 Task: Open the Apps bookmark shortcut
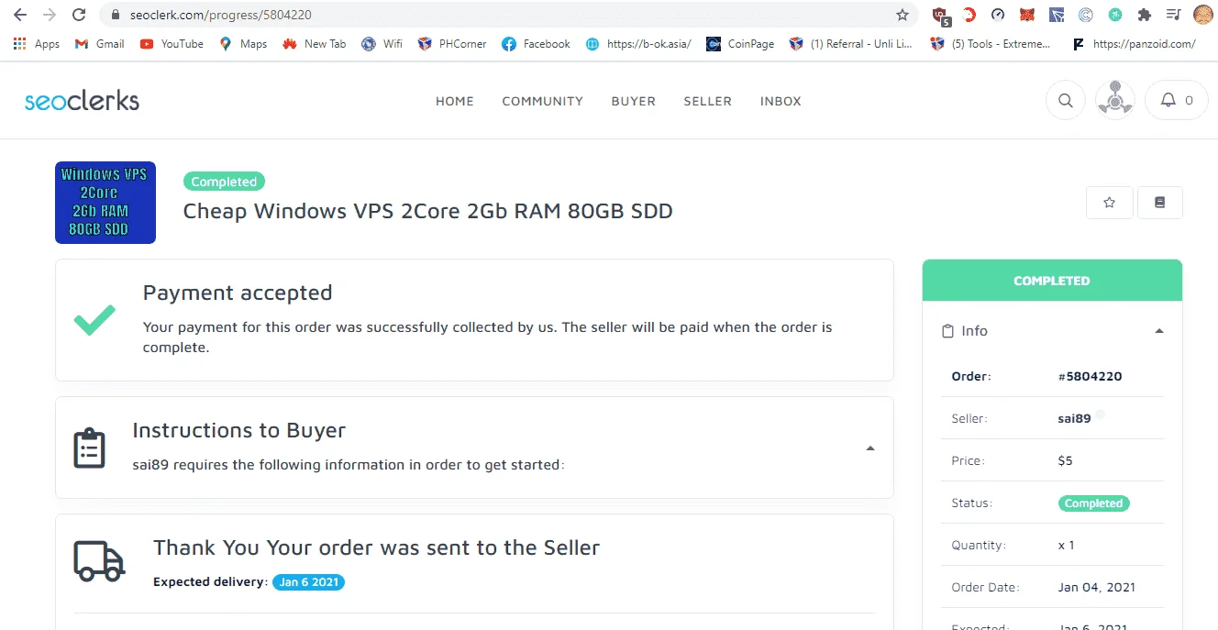(37, 44)
